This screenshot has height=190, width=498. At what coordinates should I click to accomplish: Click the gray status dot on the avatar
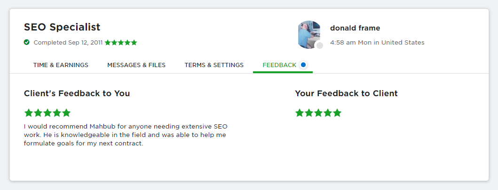click(x=320, y=46)
